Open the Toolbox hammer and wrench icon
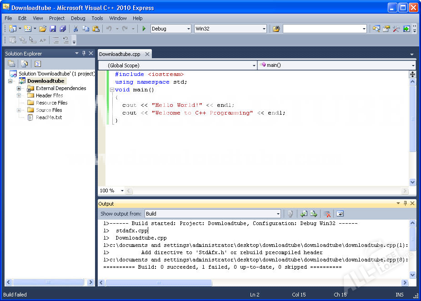 click(x=396, y=29)
